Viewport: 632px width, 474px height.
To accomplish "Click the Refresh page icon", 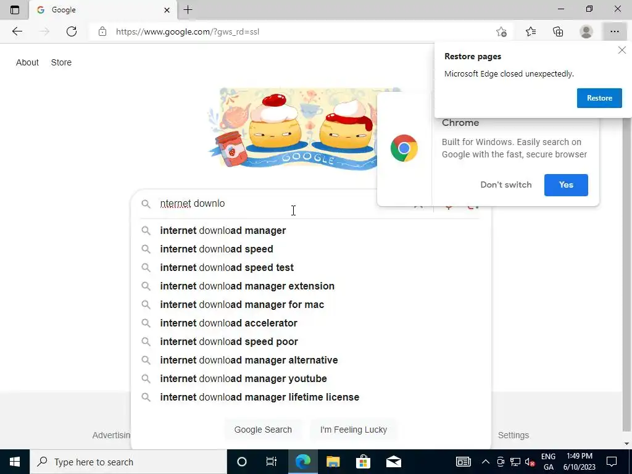I will point(72,31).
